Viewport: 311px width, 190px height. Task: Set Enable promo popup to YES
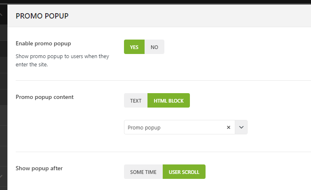point(134,47)
